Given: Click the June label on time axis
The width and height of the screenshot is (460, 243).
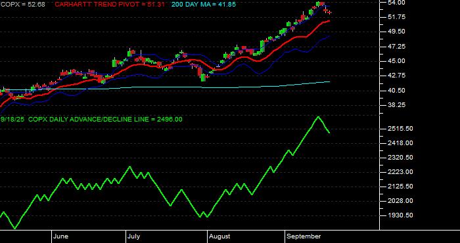Looking at the screenshot, I should pyautogui.click(x=61, y=236).
